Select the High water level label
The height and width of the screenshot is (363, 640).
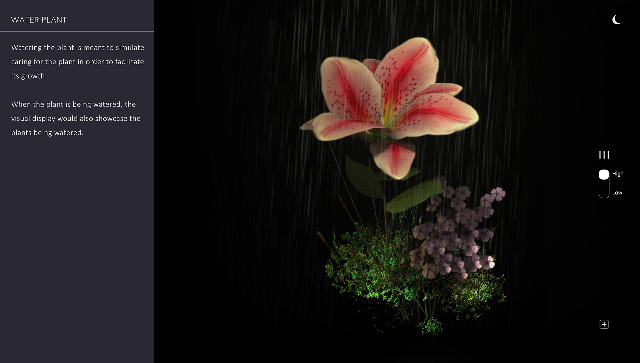(618, 174)
